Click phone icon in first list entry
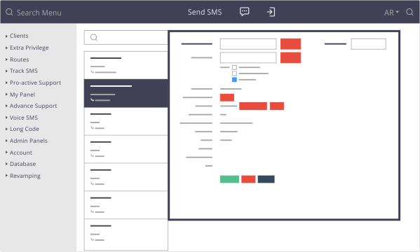 tap(92, 71)
